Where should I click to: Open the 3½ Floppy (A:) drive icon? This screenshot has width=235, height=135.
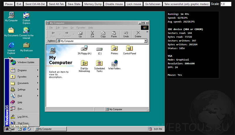[x=84, y=48]
